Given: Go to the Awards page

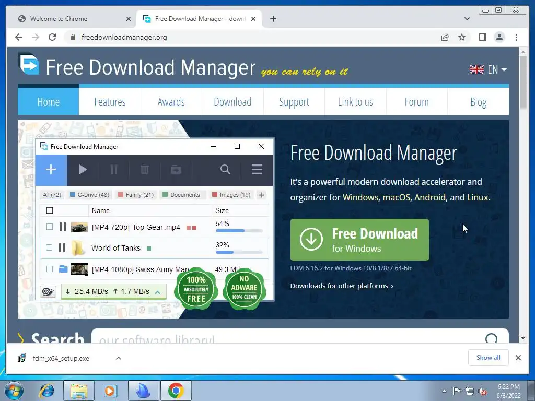Looking at the screenshot, I should (x=171, y=102).
